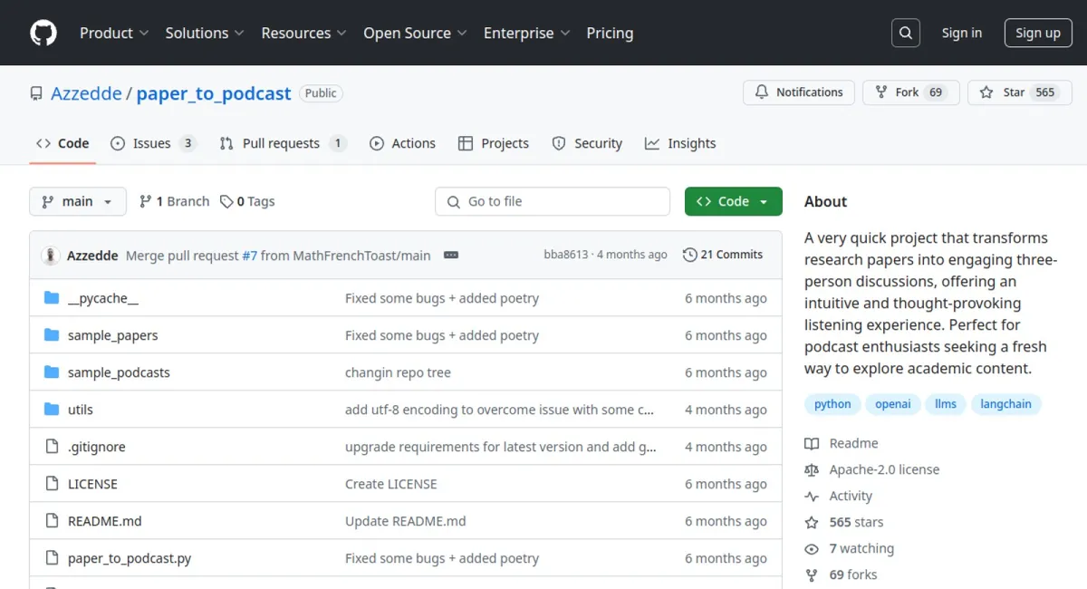Open paper_to_podcast repository link

214,93
